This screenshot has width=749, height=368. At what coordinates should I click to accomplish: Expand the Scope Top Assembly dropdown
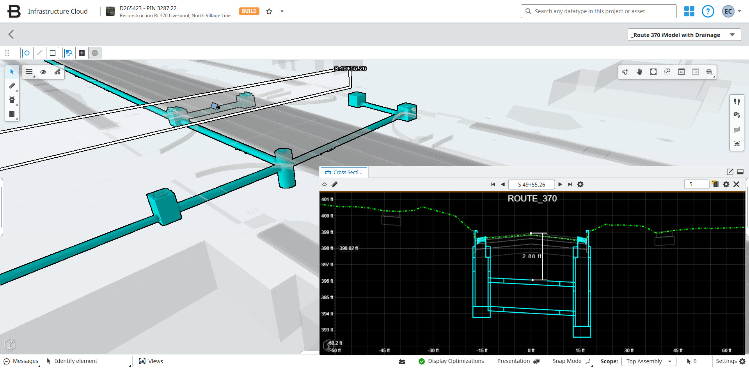648,361
